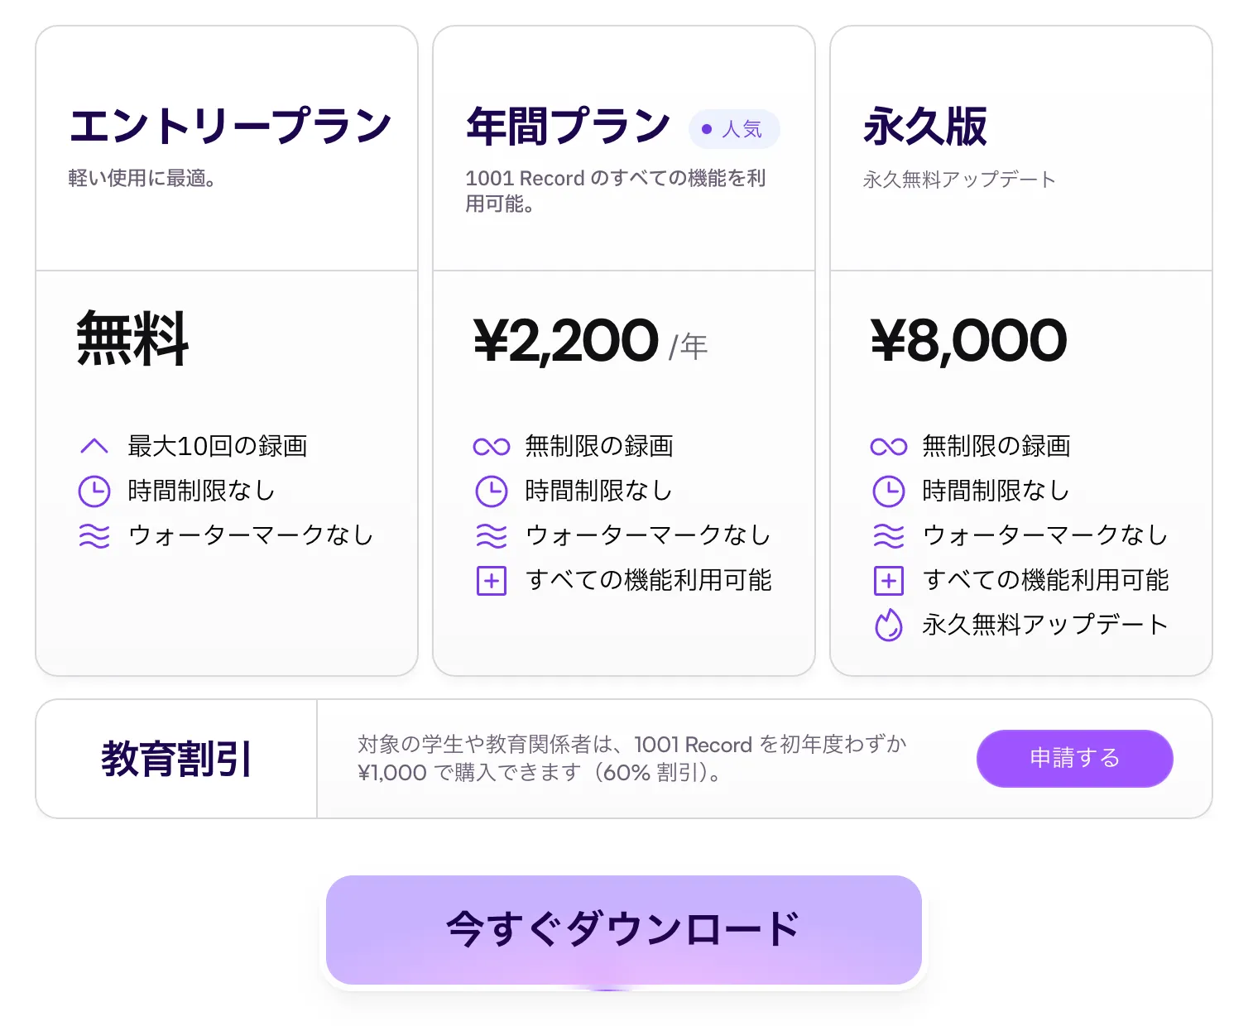Select the 年間プラン title
Screen dimensions: 1253x1026
pyautogui.click(x=569, y=126)
